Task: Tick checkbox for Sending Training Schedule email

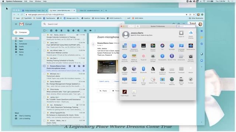Action: point(44,58)
